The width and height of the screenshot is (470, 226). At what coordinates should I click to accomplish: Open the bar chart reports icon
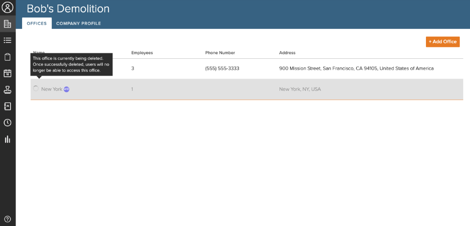7,139
